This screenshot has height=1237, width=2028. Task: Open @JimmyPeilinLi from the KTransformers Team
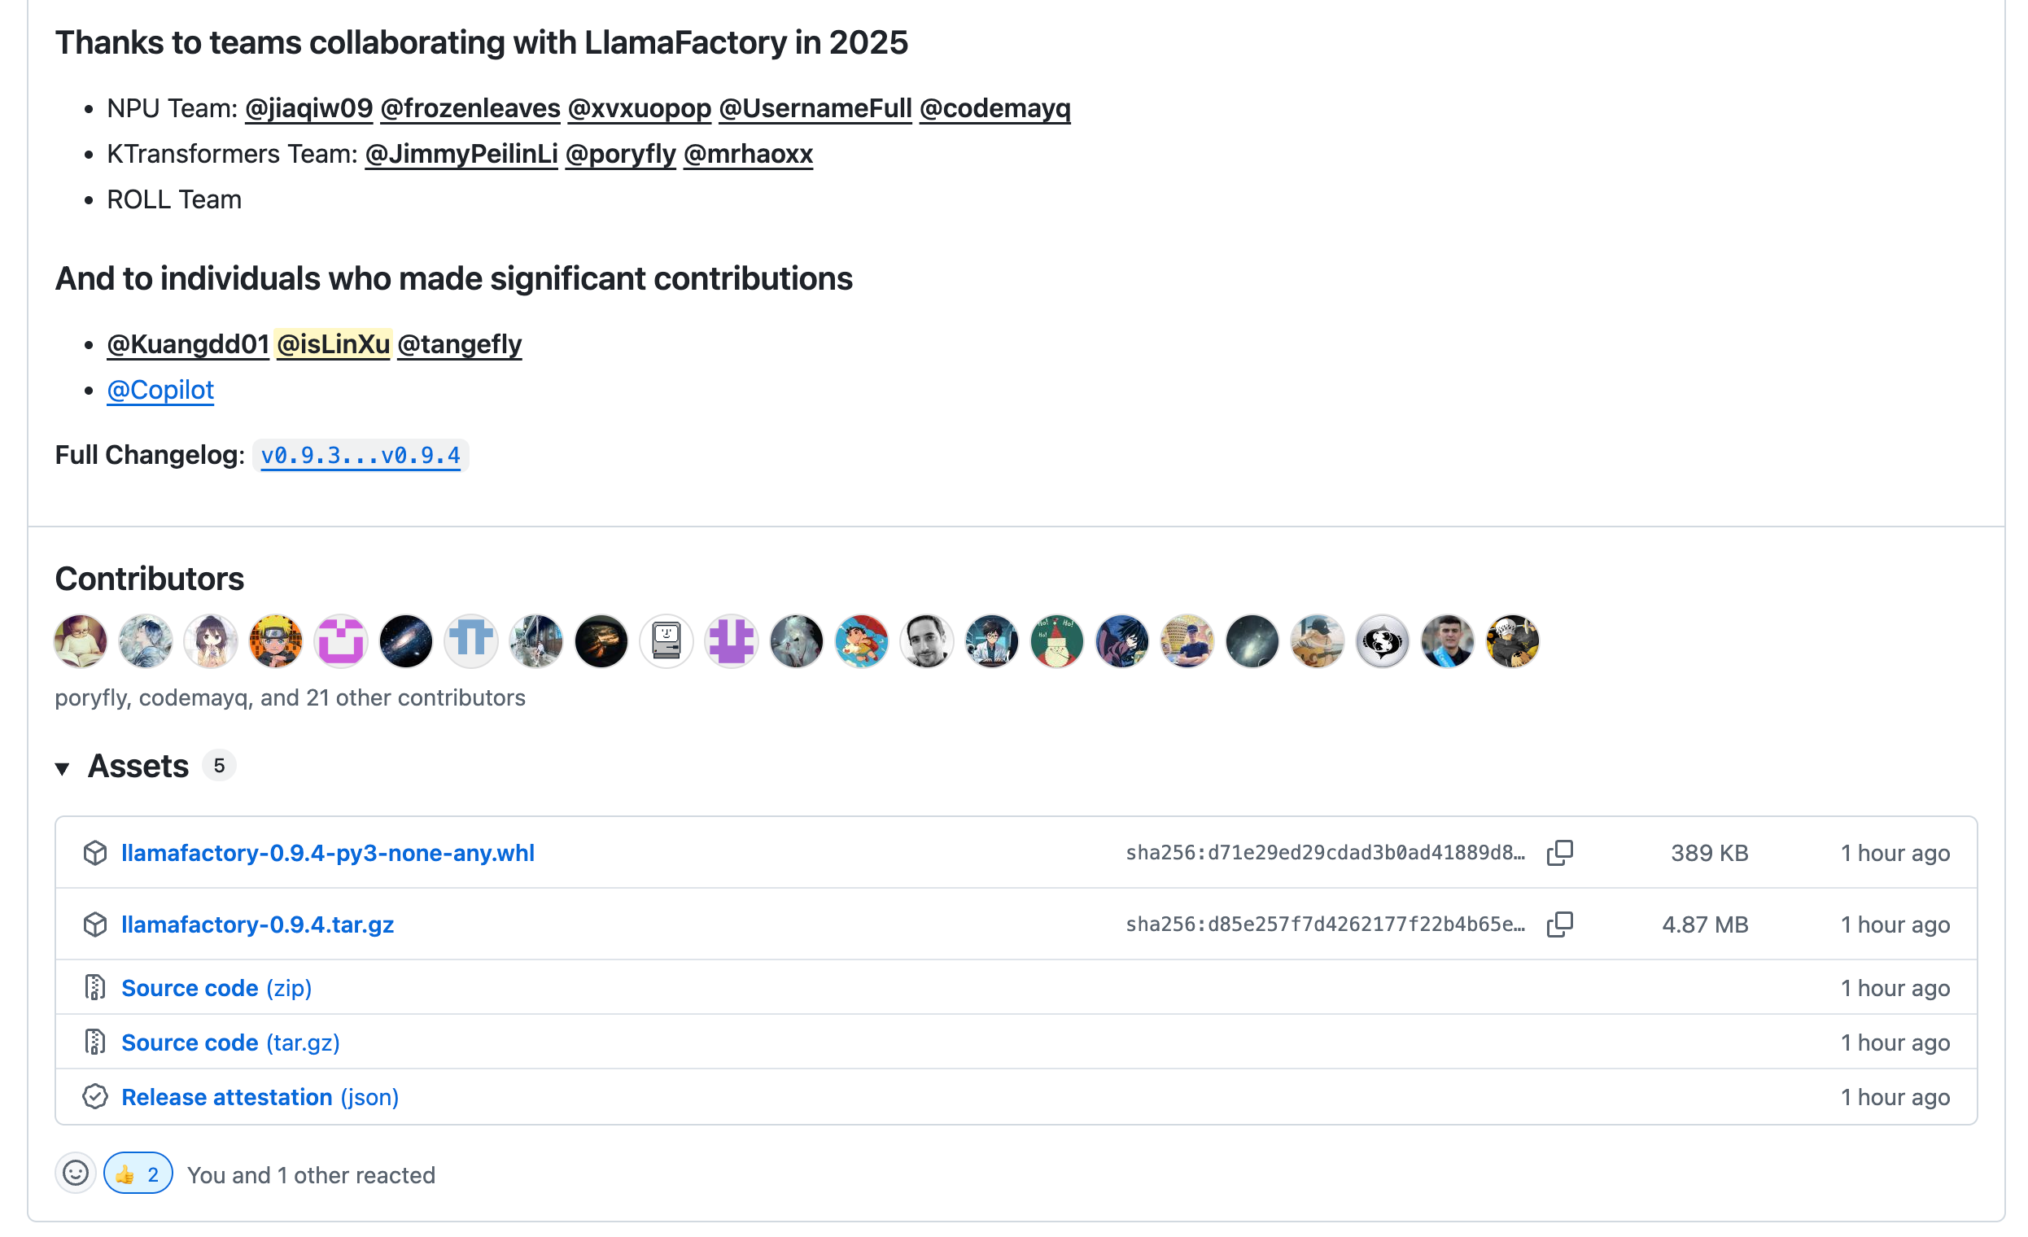tap(461, 153)
